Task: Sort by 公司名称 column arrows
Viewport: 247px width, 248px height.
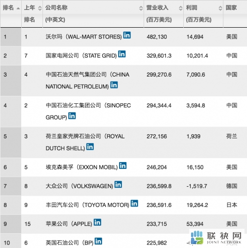Action: pyautogui.click(x=141, y=8)
